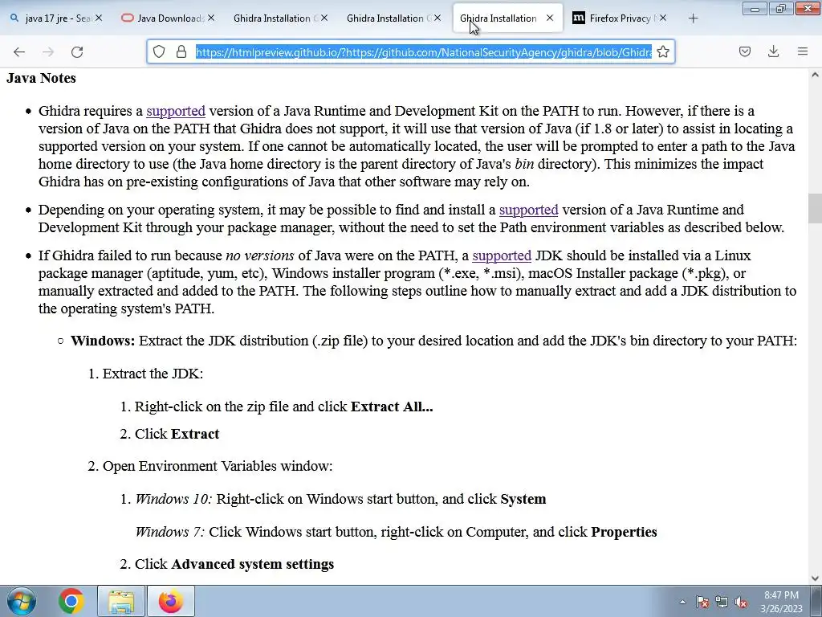The image size is (822, 617).
Task: Open Firefox application menu
Action: coord(802,51)
